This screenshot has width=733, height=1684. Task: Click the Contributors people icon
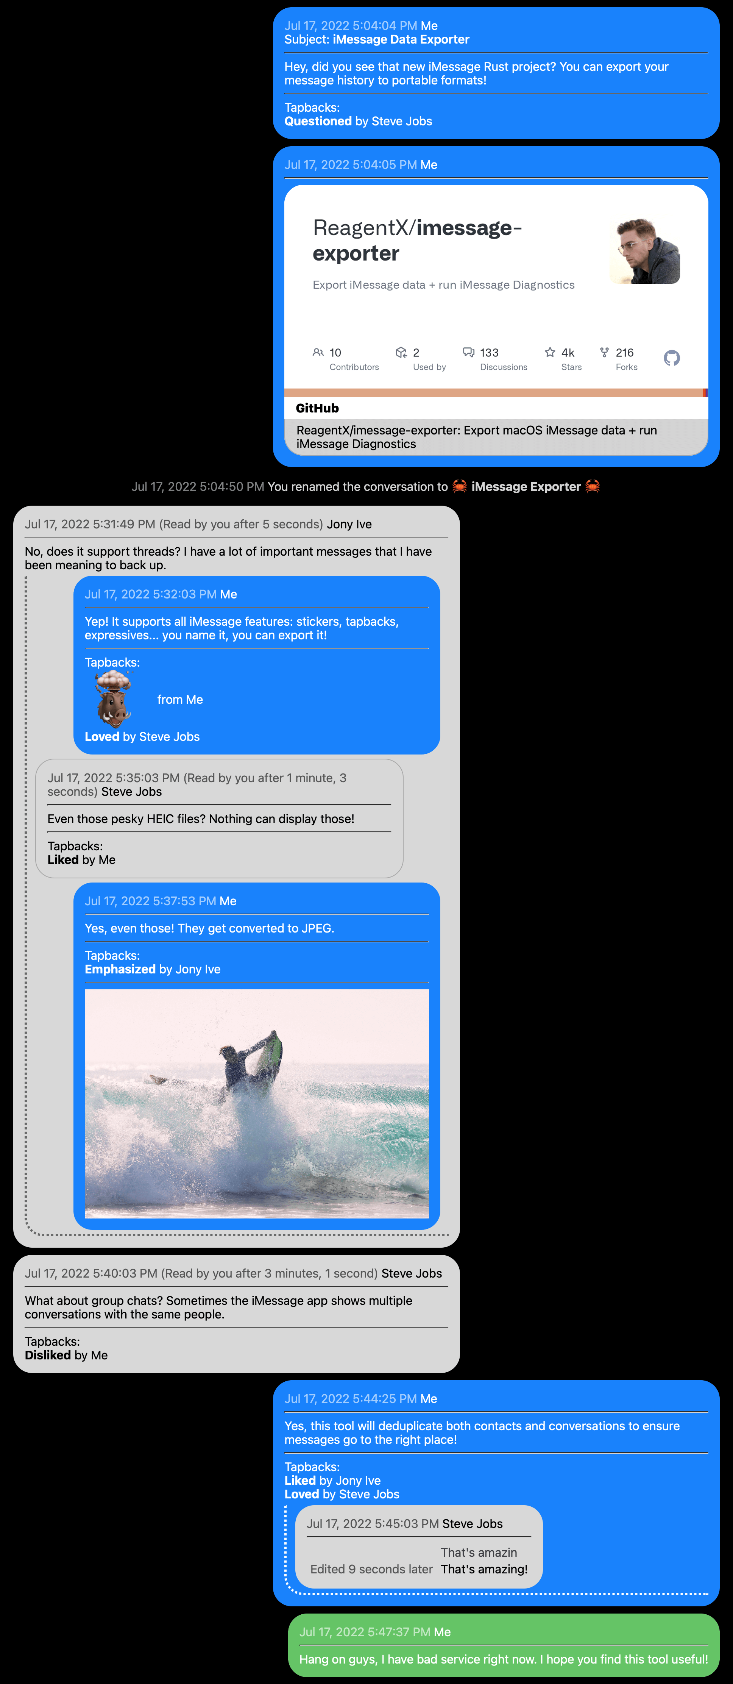tap(318, 352)
